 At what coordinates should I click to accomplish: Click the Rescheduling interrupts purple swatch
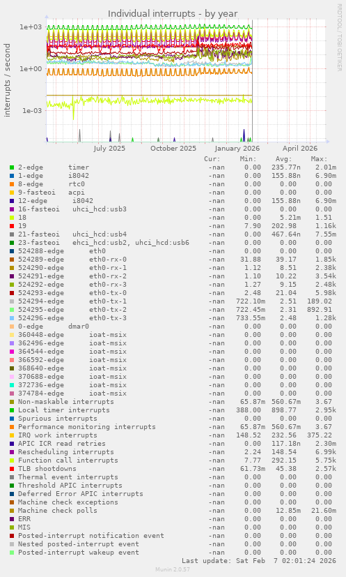(x=12, y=452)
